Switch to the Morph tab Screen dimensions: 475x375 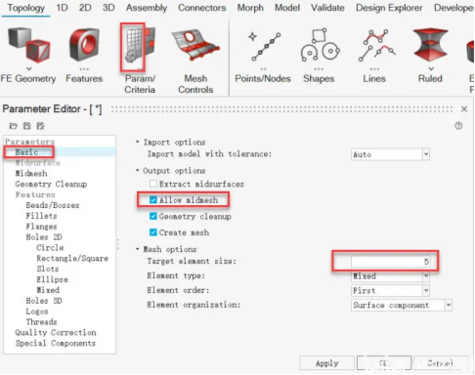[x=250, y=8]
